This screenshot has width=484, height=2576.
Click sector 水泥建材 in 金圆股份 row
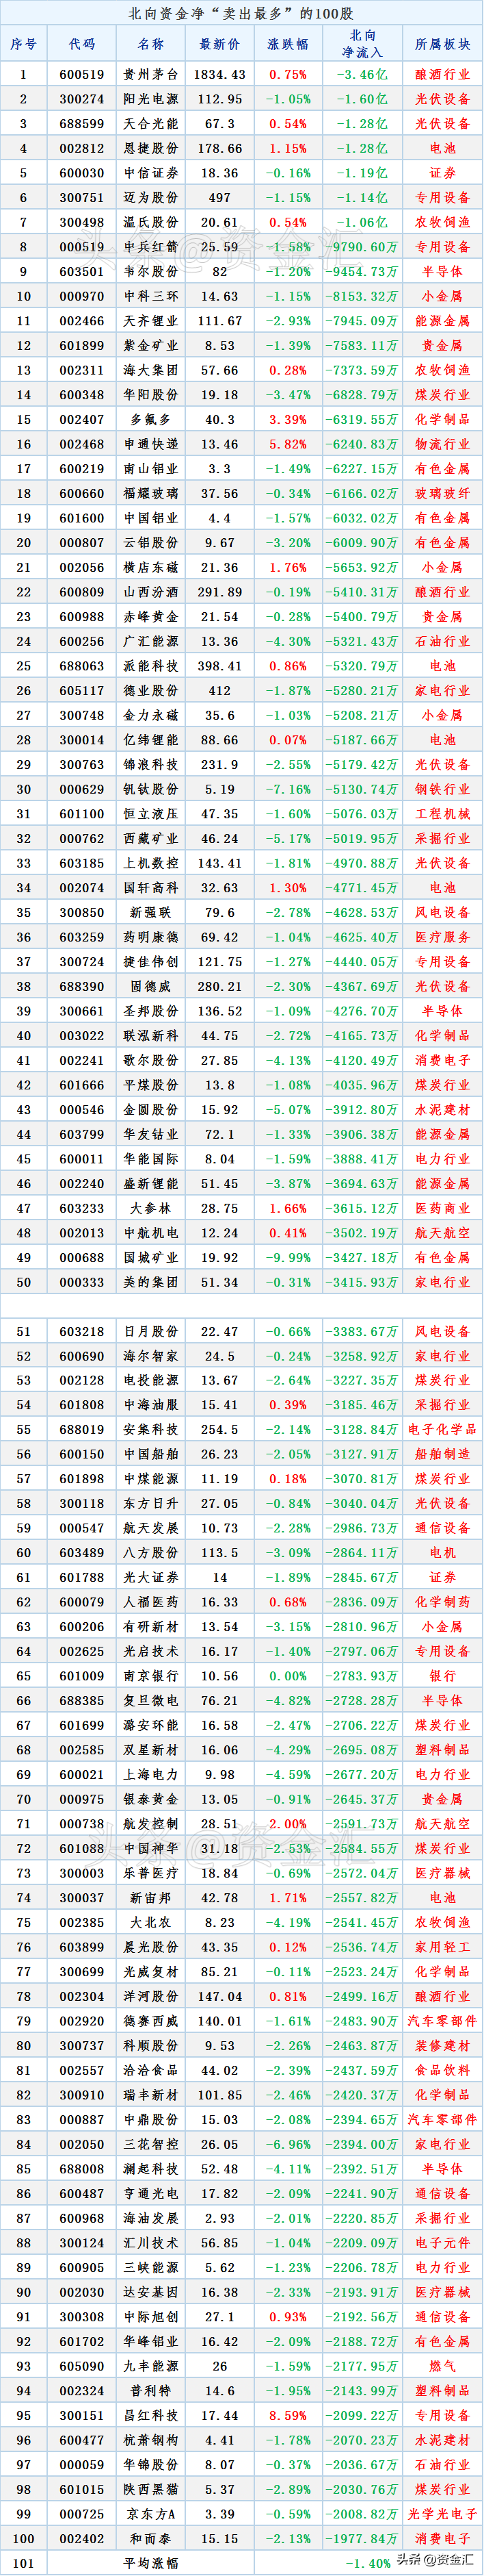[x=442, y=1110]
